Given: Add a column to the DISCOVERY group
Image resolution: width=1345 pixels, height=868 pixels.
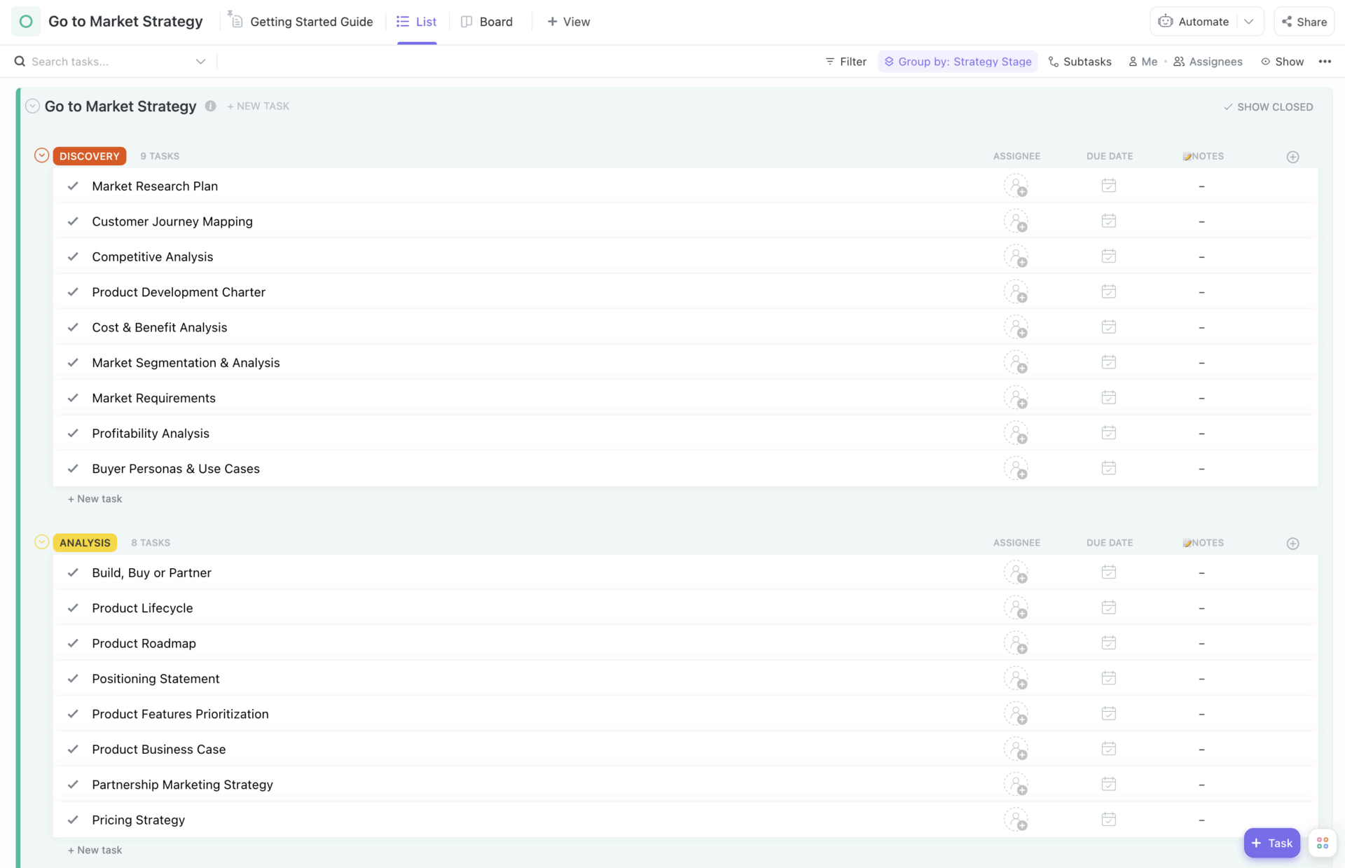Looking at the screenshot, I should point(1293,156).
